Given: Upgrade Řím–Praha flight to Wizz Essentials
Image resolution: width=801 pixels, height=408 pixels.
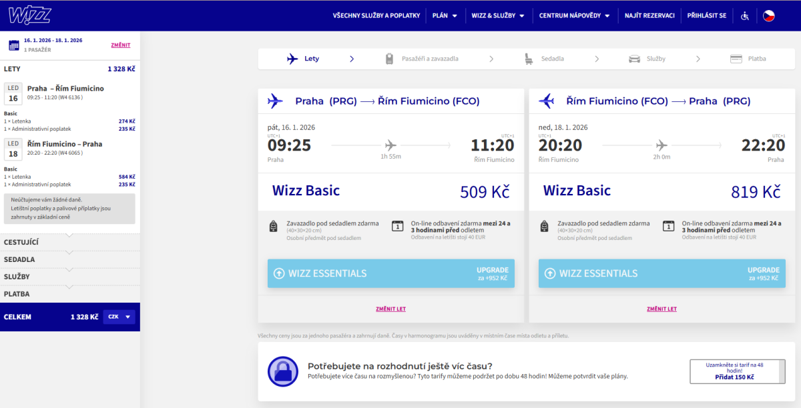Looking at the screenshot, I should [661, 273].
